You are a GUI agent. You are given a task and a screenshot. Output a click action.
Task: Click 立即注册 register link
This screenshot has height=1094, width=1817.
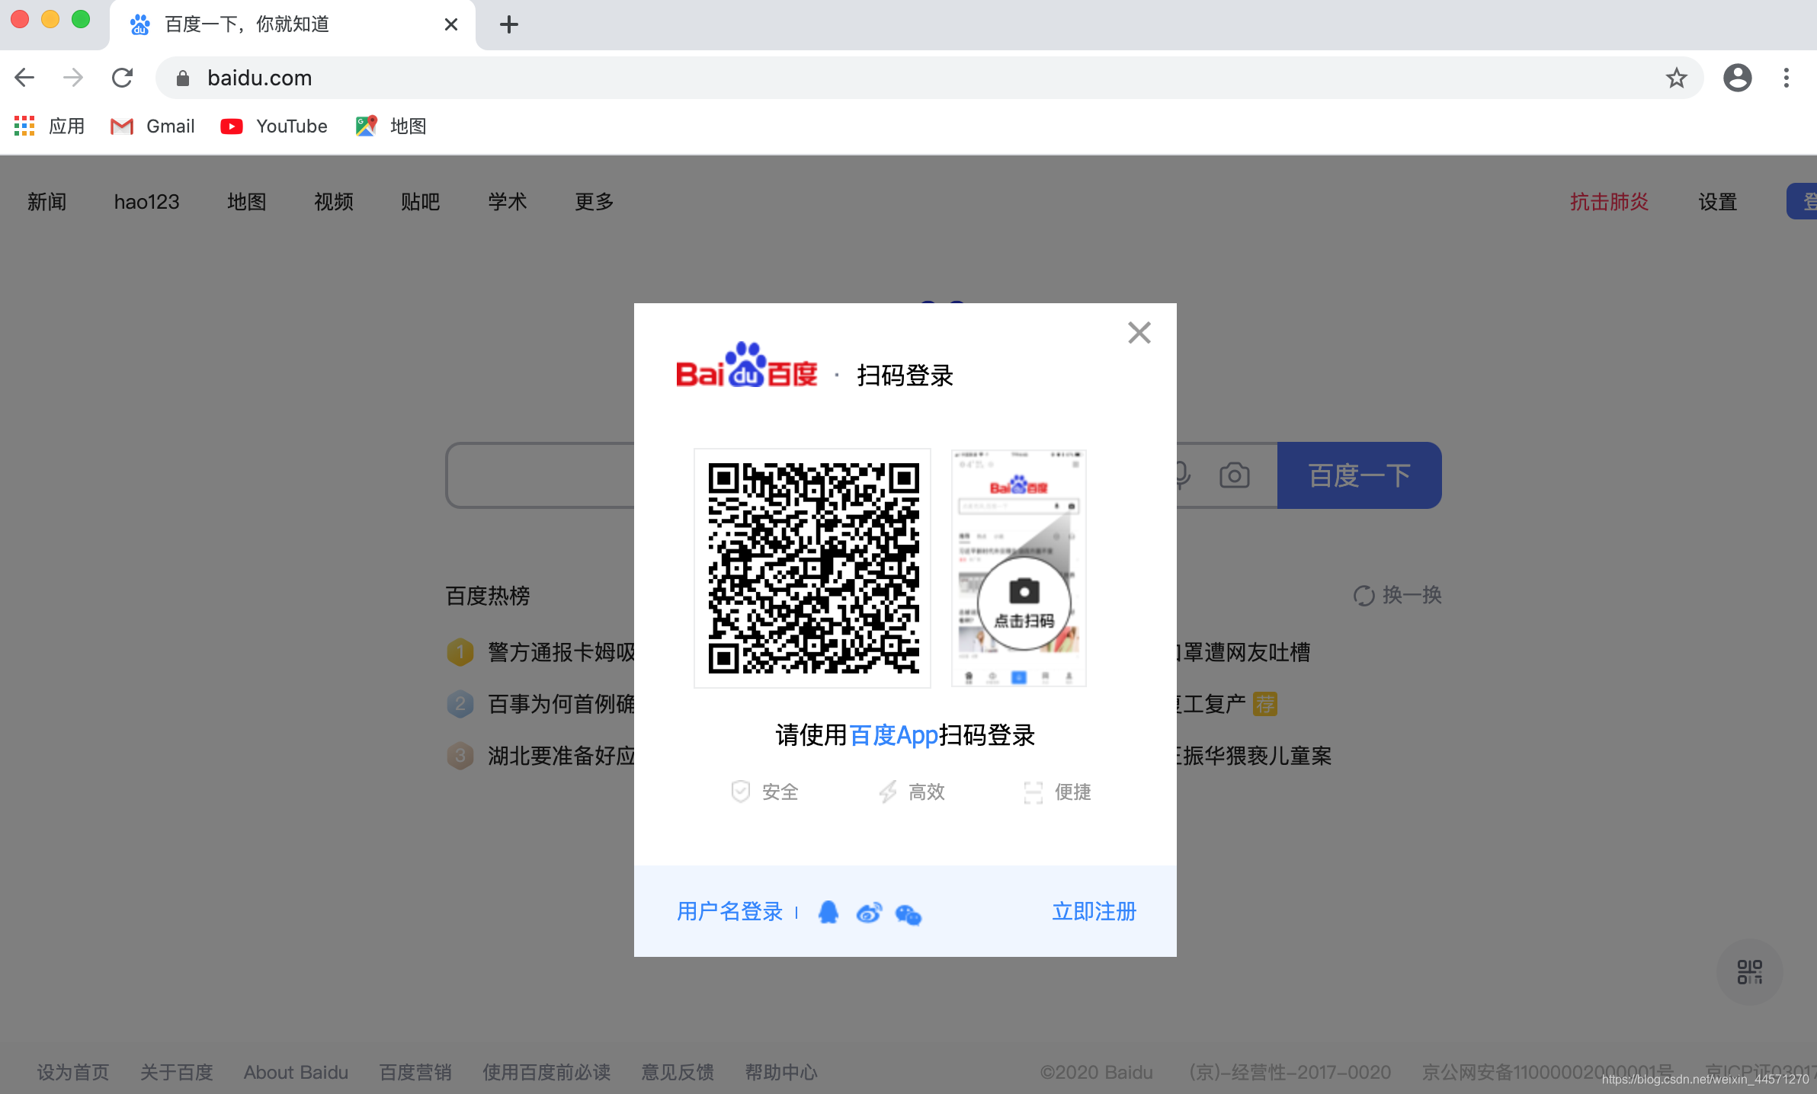pos(1094,911)
